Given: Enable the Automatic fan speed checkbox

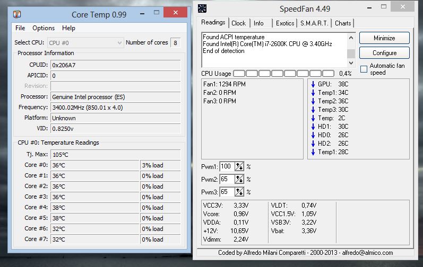Looking at the screenshot, I should pyautogui.click(x=364, y=69).
